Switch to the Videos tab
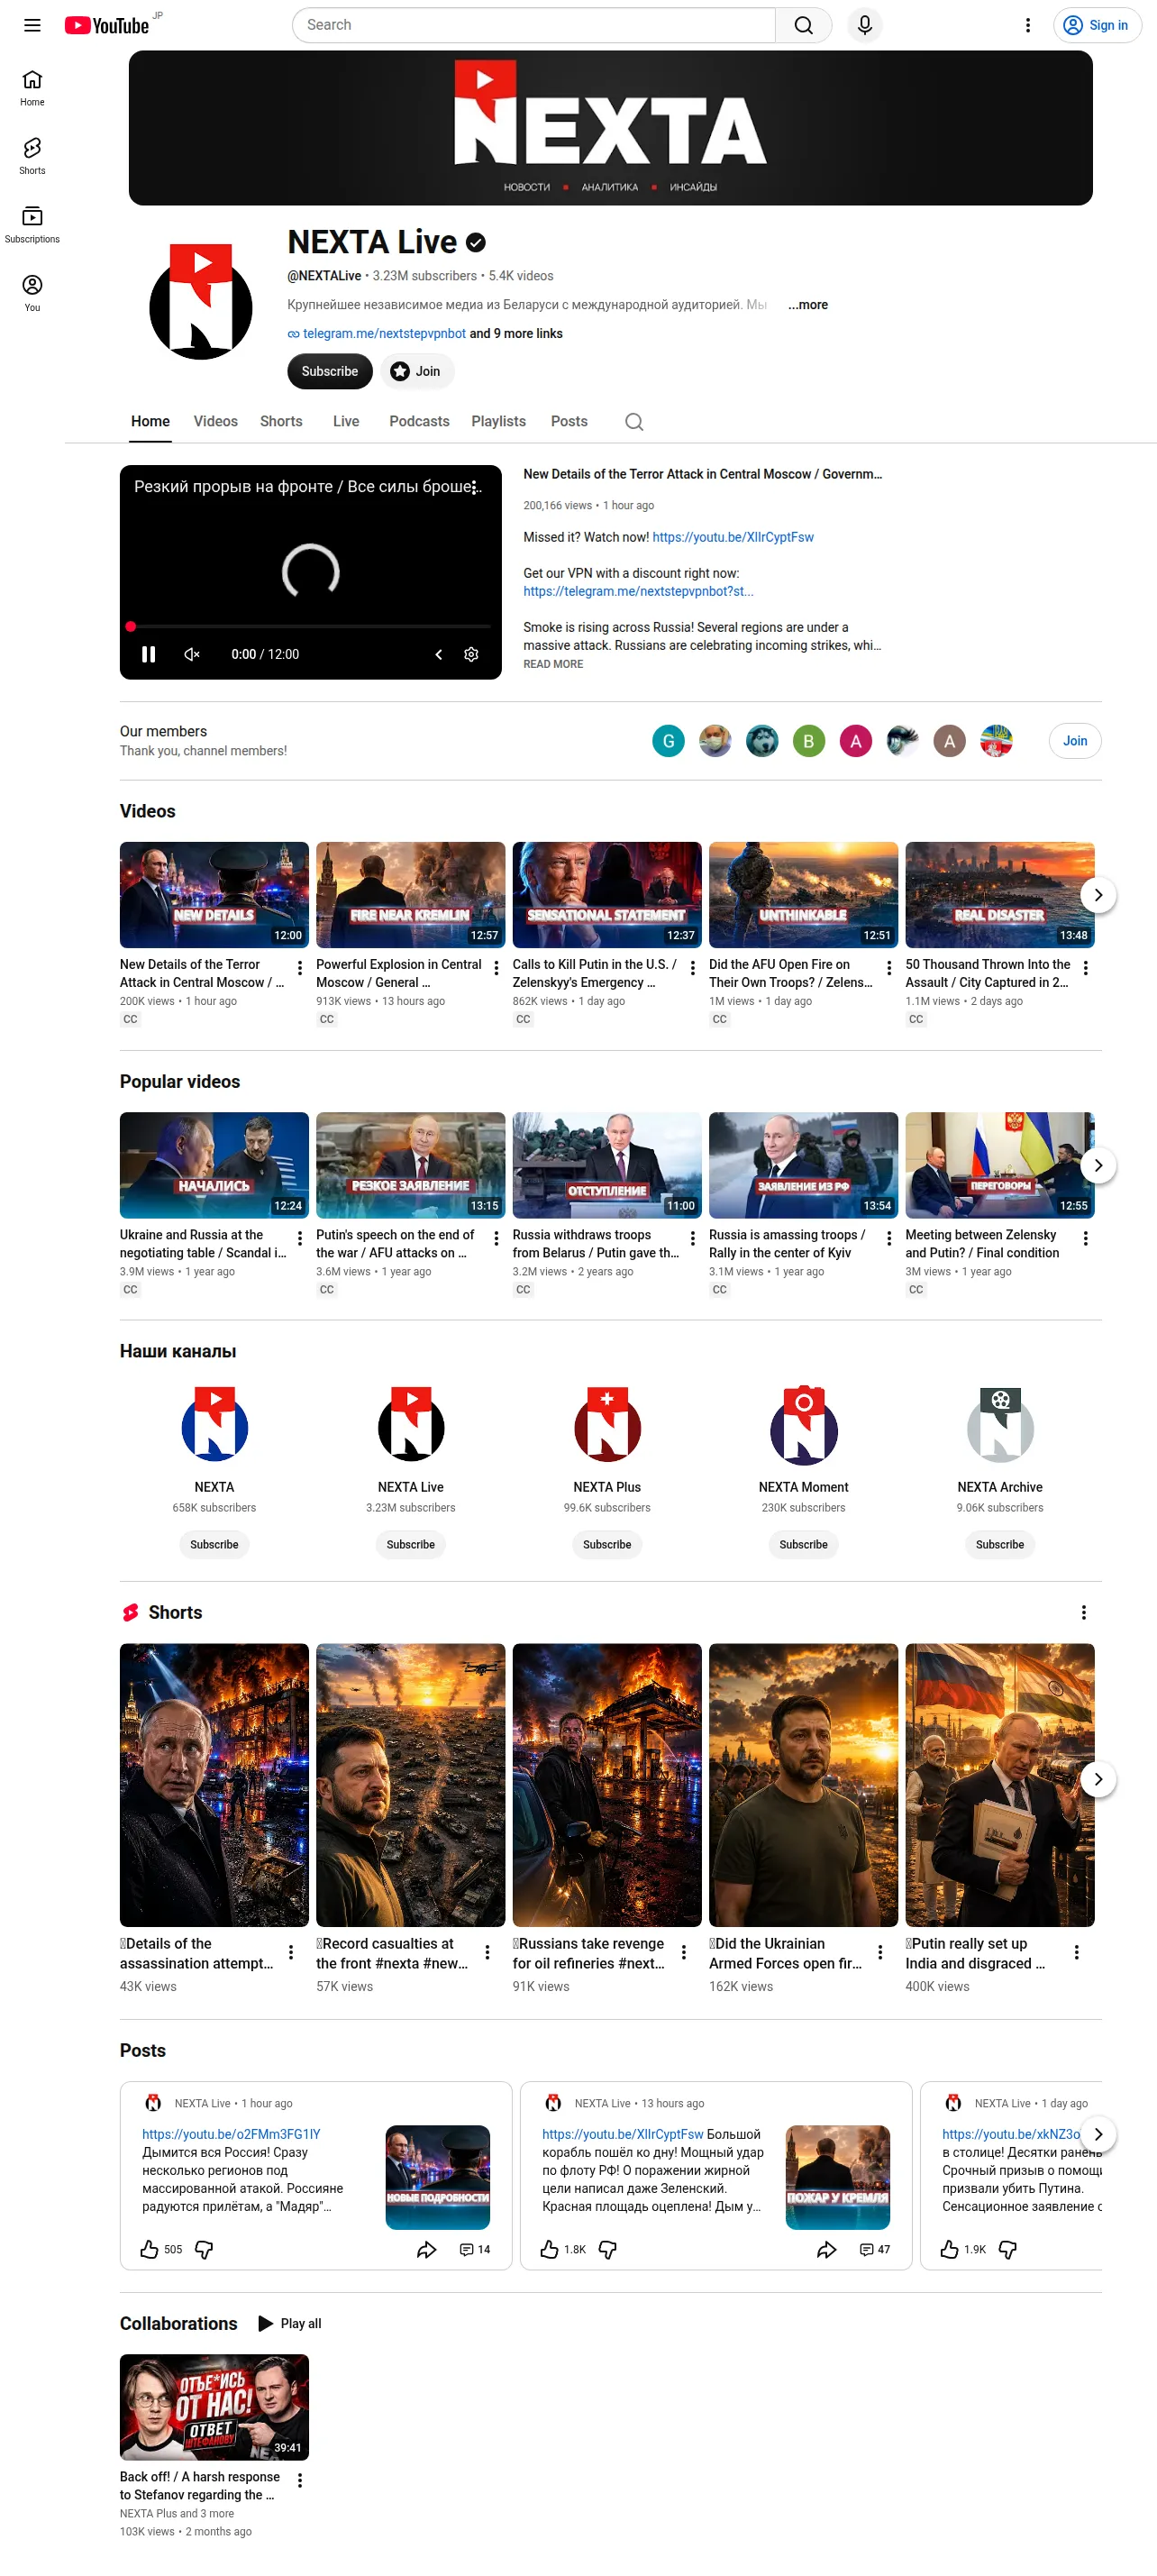 (x=215, y=422)
